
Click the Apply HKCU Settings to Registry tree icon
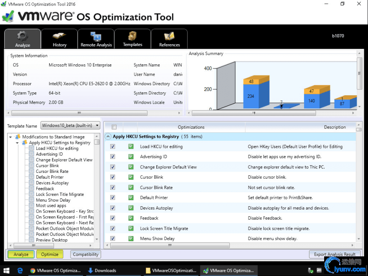[24, 142]
